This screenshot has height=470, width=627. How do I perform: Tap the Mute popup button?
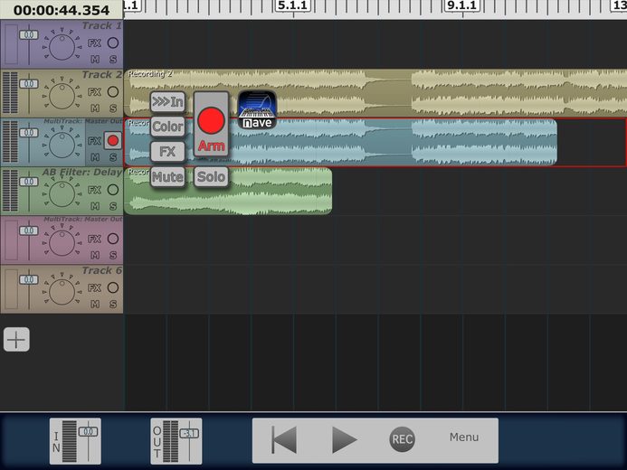167,177
